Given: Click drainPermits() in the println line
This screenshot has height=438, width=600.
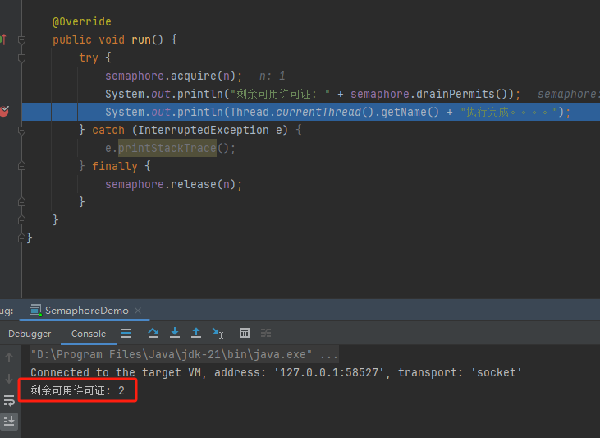Looking at the screenshot, I should coord(463,94).
